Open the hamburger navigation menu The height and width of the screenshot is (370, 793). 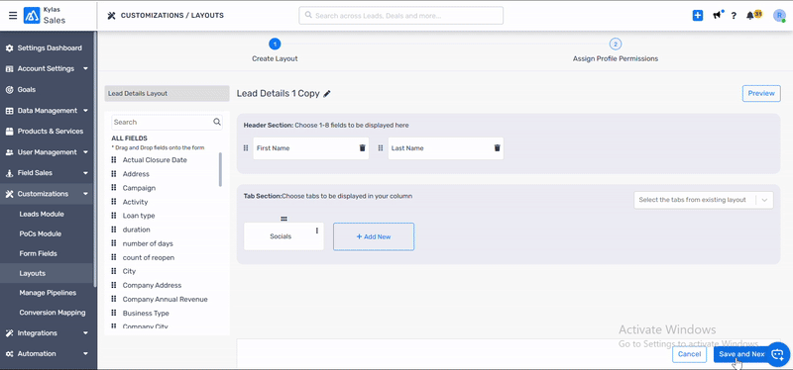tap(13, 16)
